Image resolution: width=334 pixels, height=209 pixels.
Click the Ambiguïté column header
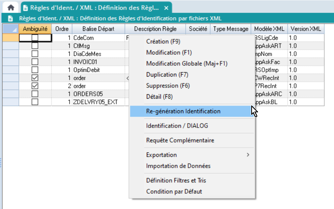[35, 29]
